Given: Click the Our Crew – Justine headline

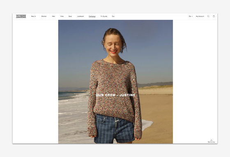Looking at the screenshot, I should pyautogui.click(x=115, y=95).
